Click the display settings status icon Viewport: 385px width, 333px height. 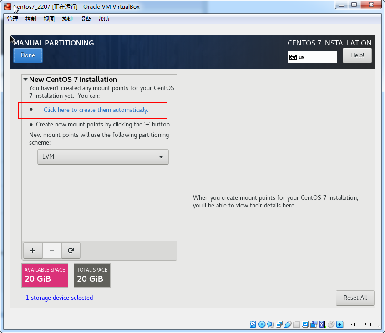pos(305,324)
